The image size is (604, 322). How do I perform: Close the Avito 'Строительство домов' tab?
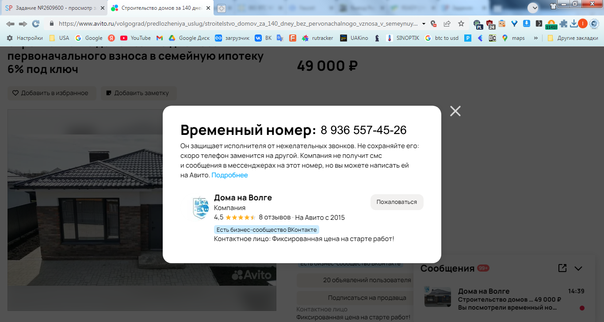[x=208, y=8]
